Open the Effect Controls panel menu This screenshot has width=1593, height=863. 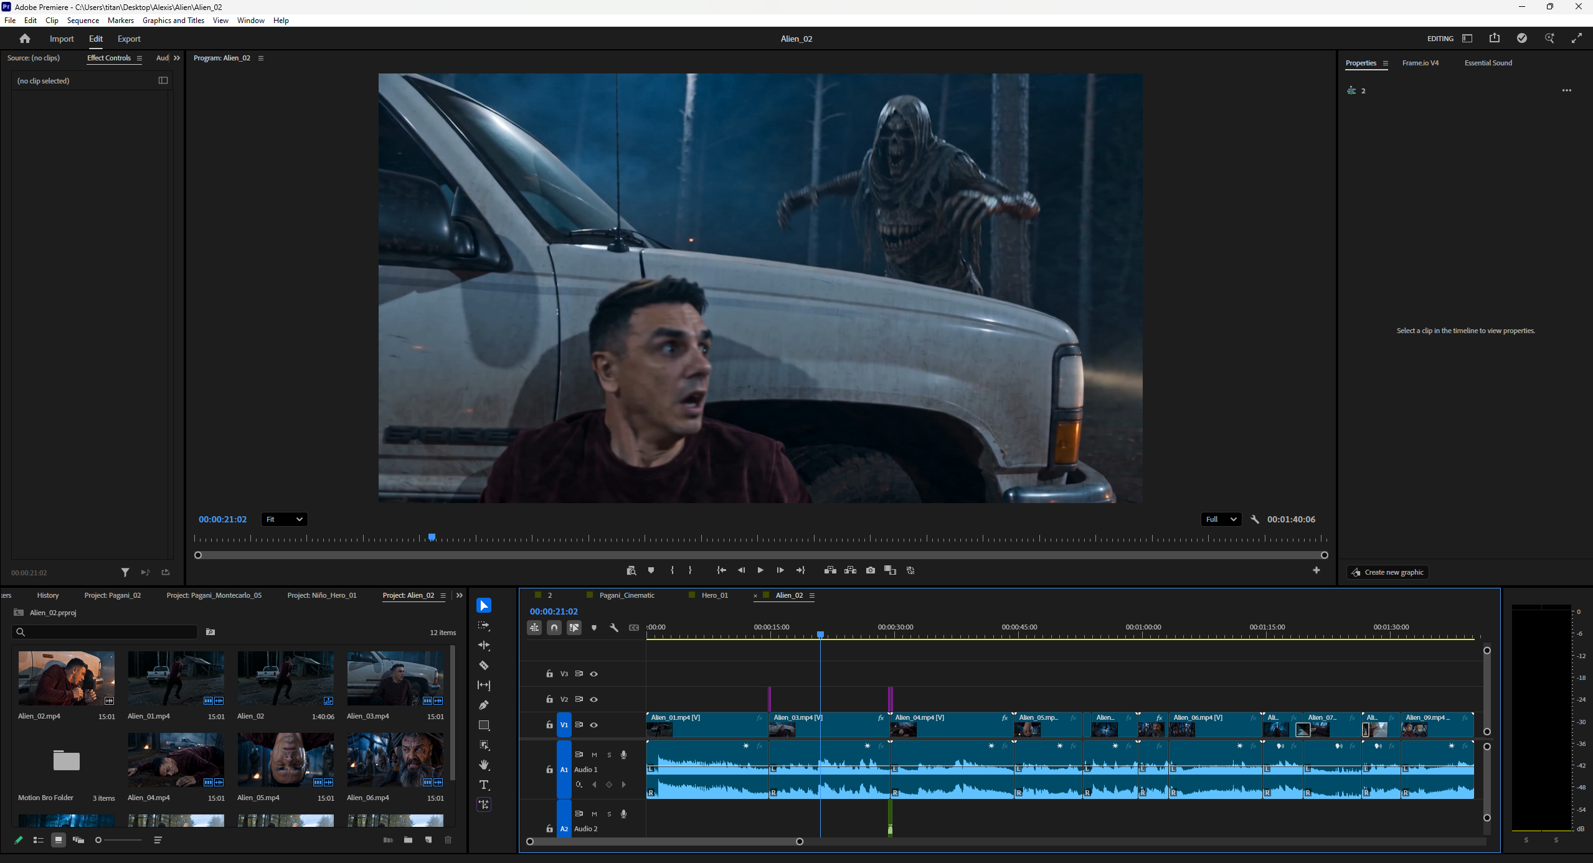[139, 58]
